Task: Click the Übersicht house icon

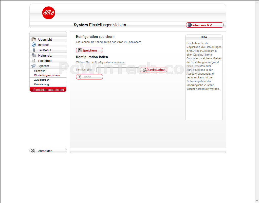Action: 34,39
